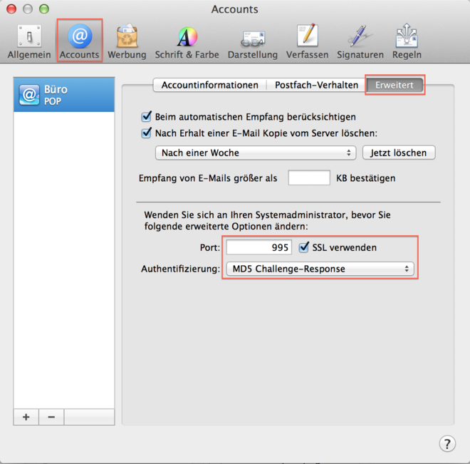Disable 'Beim automatischen Empfang berücksichtigen' checkbox

(x=147, y=117)
